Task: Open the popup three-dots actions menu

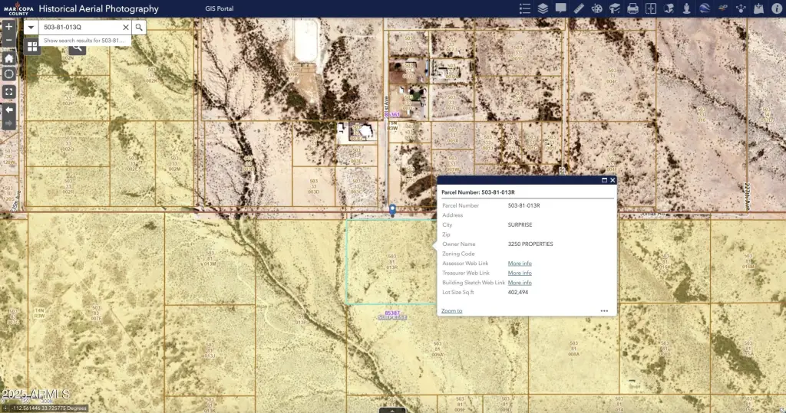Action: click(x=604, y=311)
